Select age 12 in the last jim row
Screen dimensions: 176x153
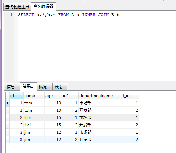pos(53,140)
